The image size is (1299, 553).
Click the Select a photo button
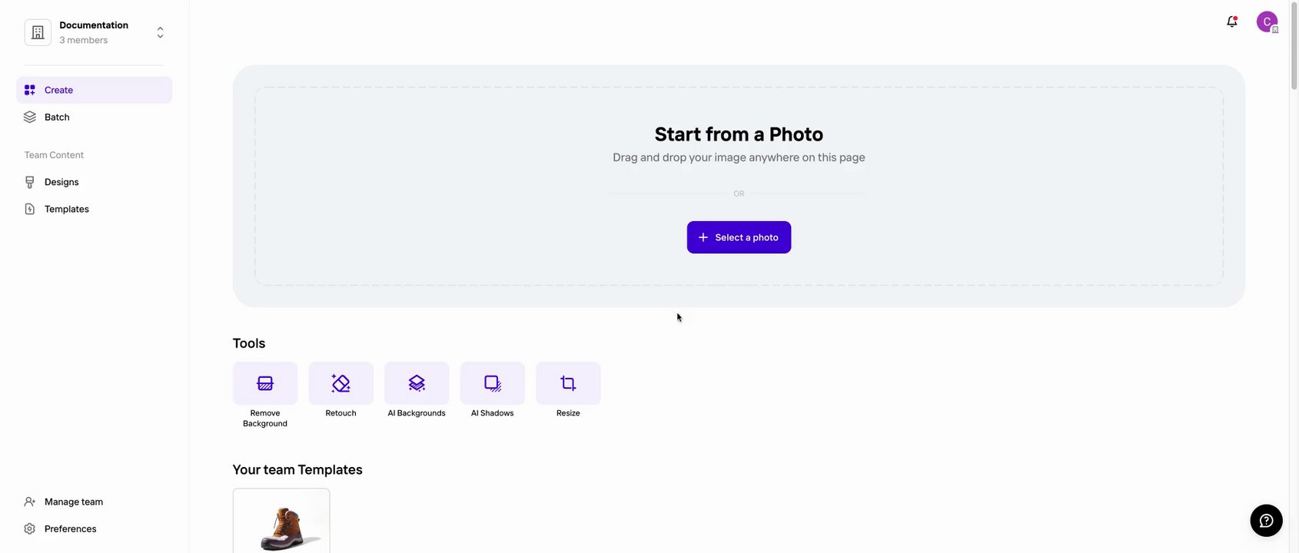click(x=739, y=237)
